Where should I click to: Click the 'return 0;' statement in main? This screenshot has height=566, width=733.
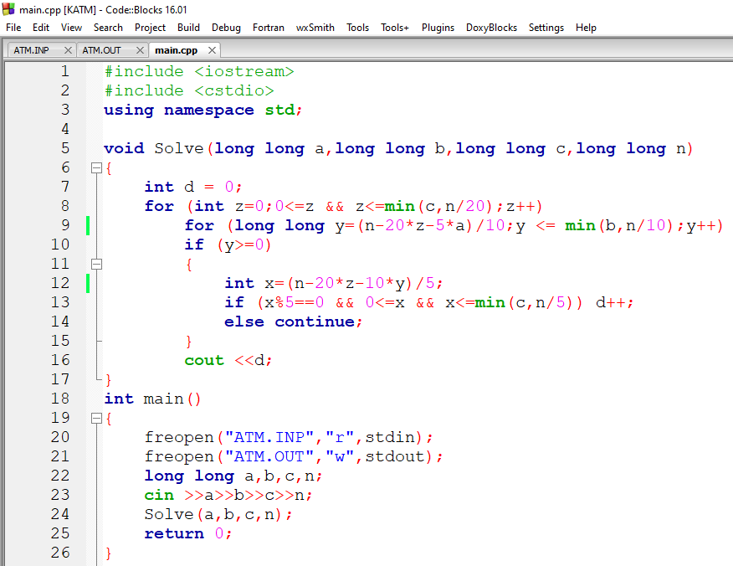[x=187, y=533]
